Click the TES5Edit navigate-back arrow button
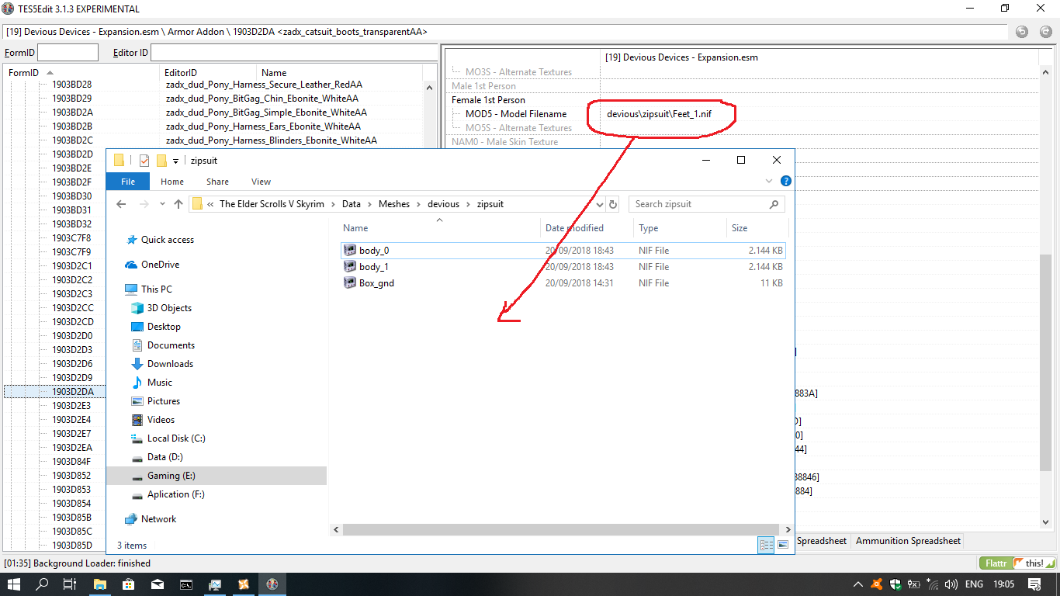Image resolution: width=1060 pixels, height=596 pixels. [1022, 32]
